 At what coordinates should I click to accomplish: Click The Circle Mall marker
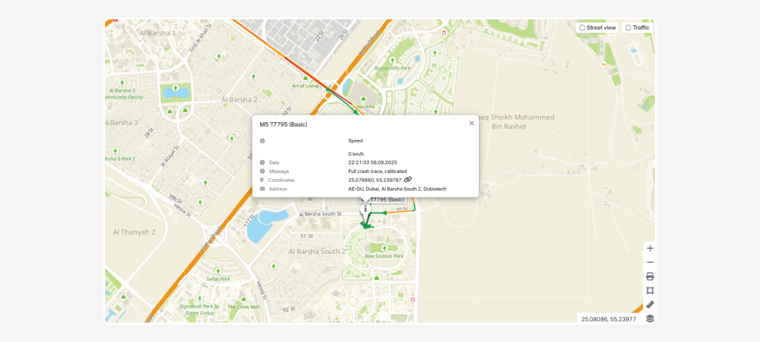(x=244, y=299)
